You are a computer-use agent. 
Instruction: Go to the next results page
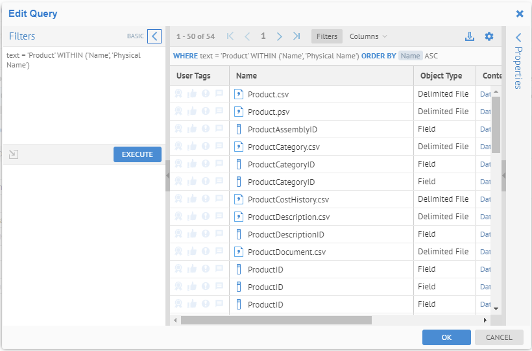tap(280, 36)
